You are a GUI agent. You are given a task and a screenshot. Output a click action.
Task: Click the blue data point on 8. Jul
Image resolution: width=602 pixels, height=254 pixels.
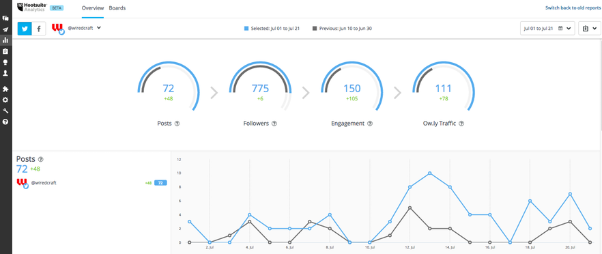(330, 215)
